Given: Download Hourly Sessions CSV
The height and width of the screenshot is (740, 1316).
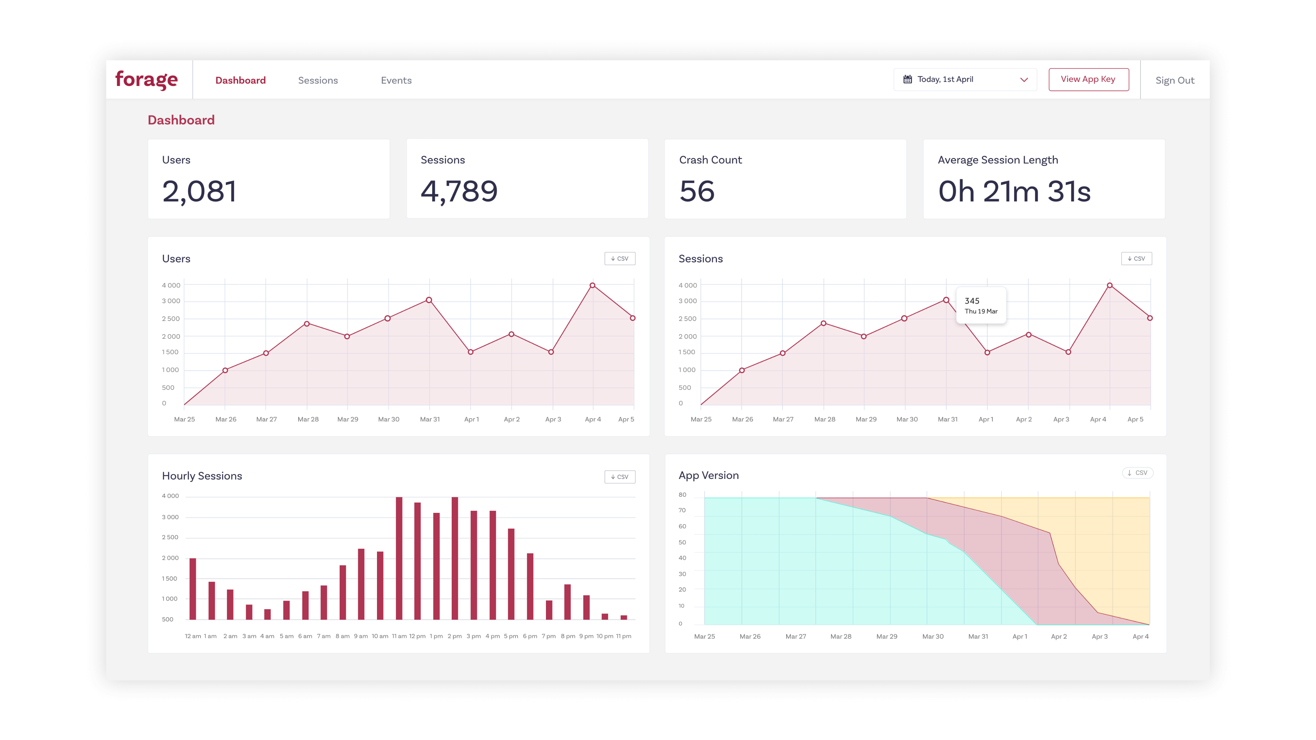Looking at the screenshot, I should [620, 477].
